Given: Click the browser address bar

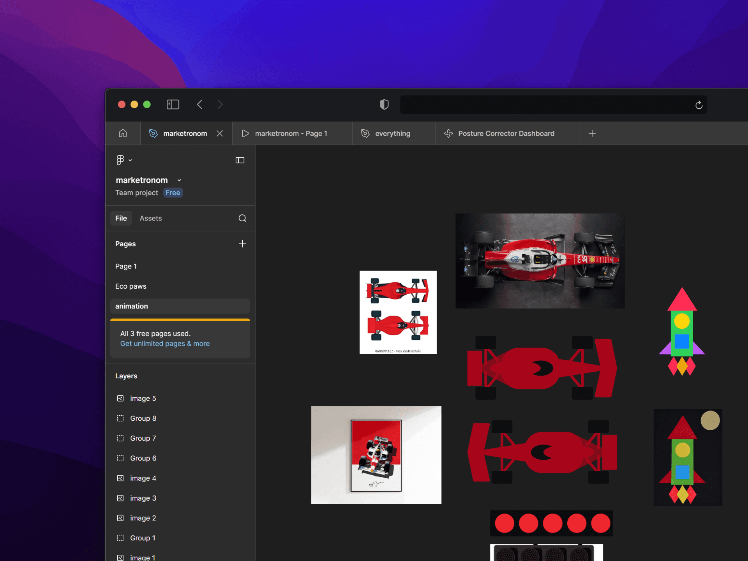Looking at the screenshot, I should (553, 105).
